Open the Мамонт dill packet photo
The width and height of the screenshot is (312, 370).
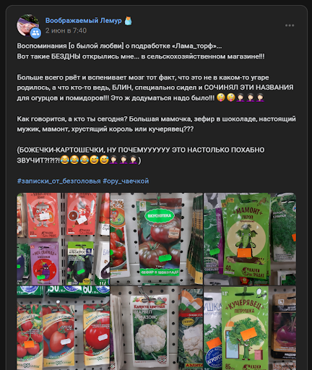pos(250,239)
